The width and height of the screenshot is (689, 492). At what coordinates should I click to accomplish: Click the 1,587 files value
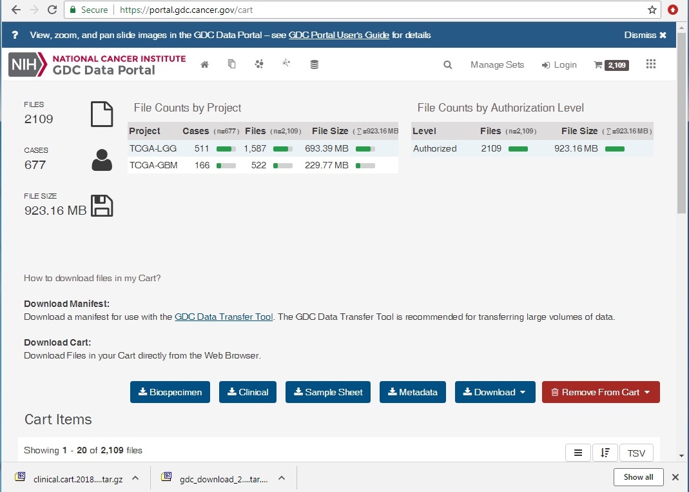(255, 148)
